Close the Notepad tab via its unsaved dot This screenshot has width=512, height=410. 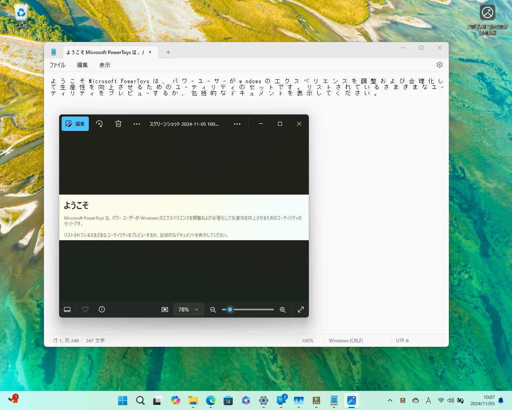click(150, 52)
